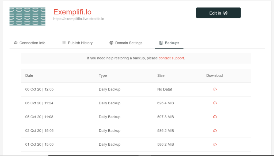Click Daily Backup in the 11:24 row

pyautogui.click(x=109, y=103)
